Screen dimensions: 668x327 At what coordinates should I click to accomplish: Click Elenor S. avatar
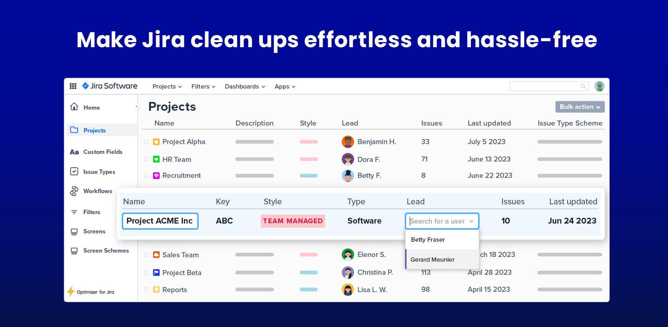pyautogui.click(x=348, y=255)
